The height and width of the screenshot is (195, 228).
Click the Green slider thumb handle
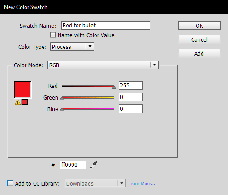[62, 98]
